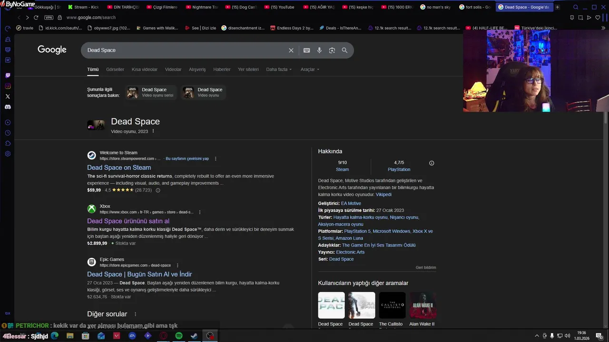Add page to bookmarks heart icon

[598, 18]
